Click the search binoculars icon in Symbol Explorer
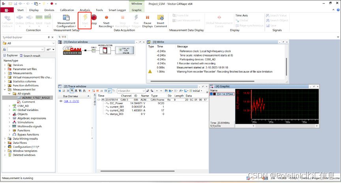Viewport: 341px width, 183px height. [4, 49]
